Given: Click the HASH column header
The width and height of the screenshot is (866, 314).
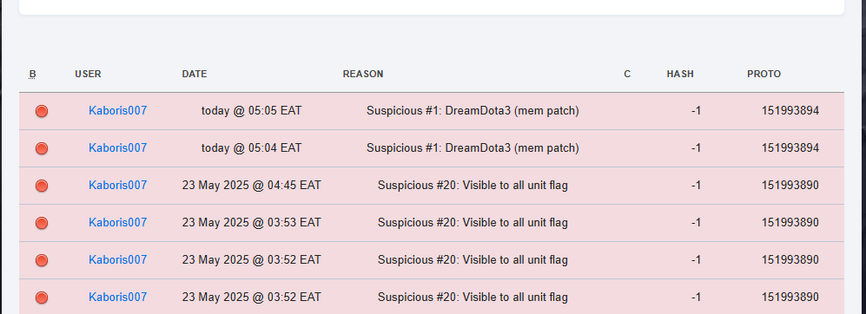Looking at the screenshot, I should point(680,74).
